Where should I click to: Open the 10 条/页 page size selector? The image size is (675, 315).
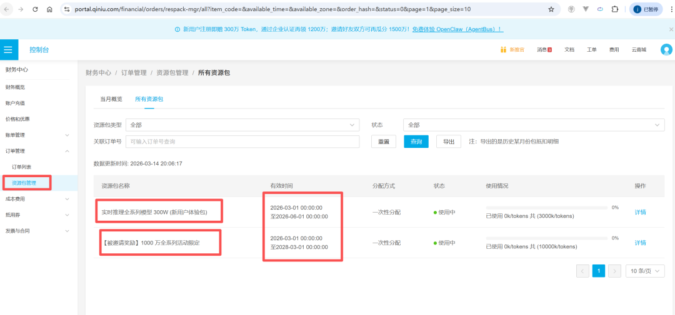[x=644, y=271]
